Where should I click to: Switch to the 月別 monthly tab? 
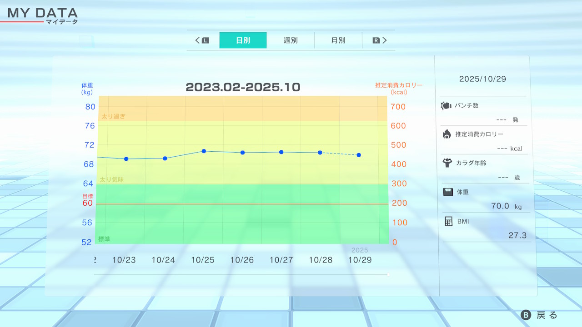pyautogui.click(x=338, y=40)
